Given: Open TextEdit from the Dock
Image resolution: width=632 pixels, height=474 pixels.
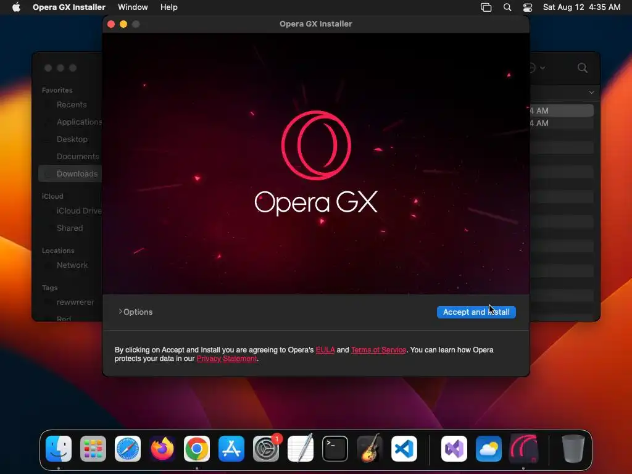Looking at the screenshot, I should pyautogui.click(x=301, y=449).
